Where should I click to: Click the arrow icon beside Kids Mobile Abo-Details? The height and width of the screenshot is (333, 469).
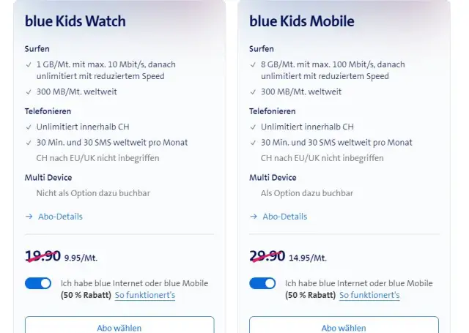click(x=253, y=217)
